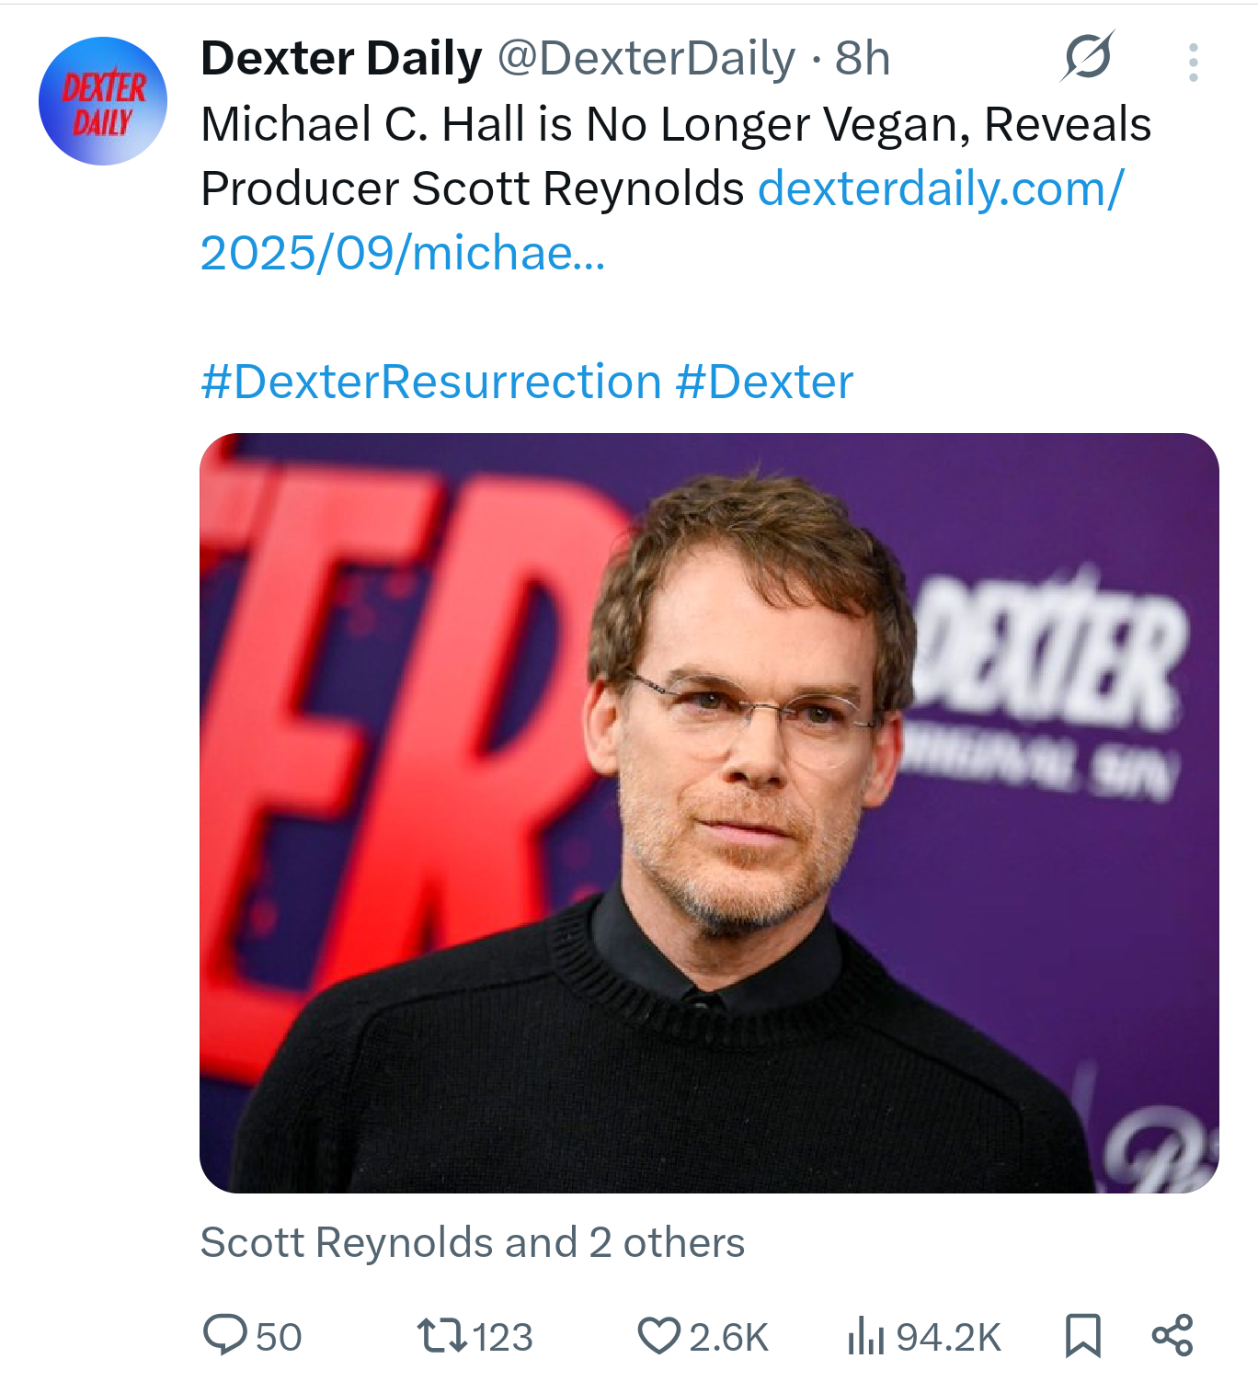This screenshot has width=1258, height=1393.
Task: Open the dexterdaily.com article link
Action: tap(940, 189)
